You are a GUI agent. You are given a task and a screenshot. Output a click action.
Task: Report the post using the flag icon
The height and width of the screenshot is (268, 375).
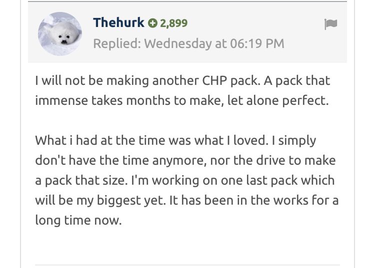tap(330, 24)
